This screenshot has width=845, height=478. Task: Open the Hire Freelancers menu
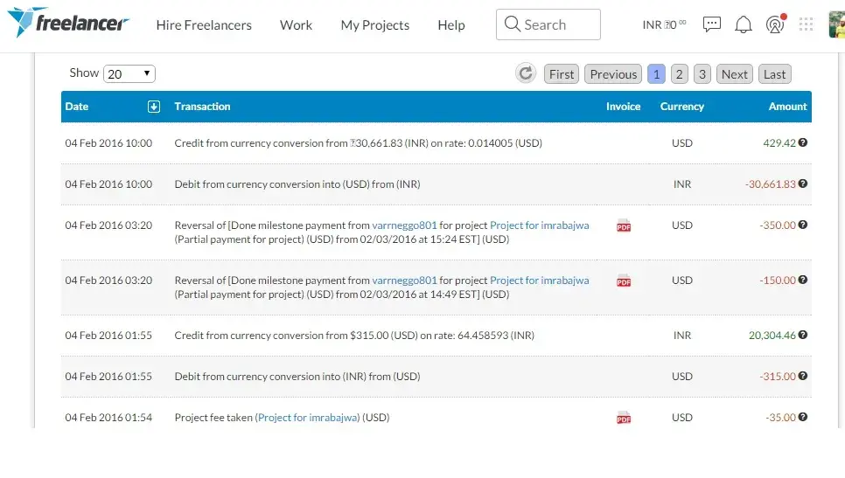pyautogui.click(x=204, y=25)
